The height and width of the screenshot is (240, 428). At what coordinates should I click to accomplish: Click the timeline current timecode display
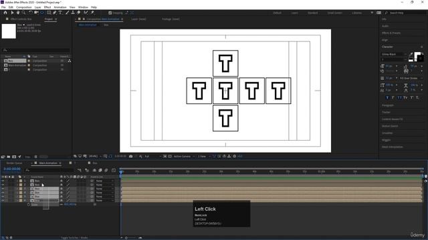click(x=12, y=169)
